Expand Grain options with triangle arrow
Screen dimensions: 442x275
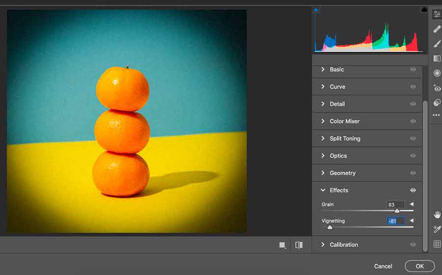point(412,204)
